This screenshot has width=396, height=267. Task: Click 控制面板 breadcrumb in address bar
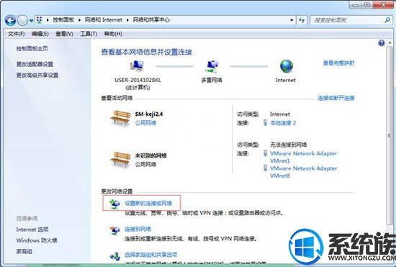click(x=63, y=20)
